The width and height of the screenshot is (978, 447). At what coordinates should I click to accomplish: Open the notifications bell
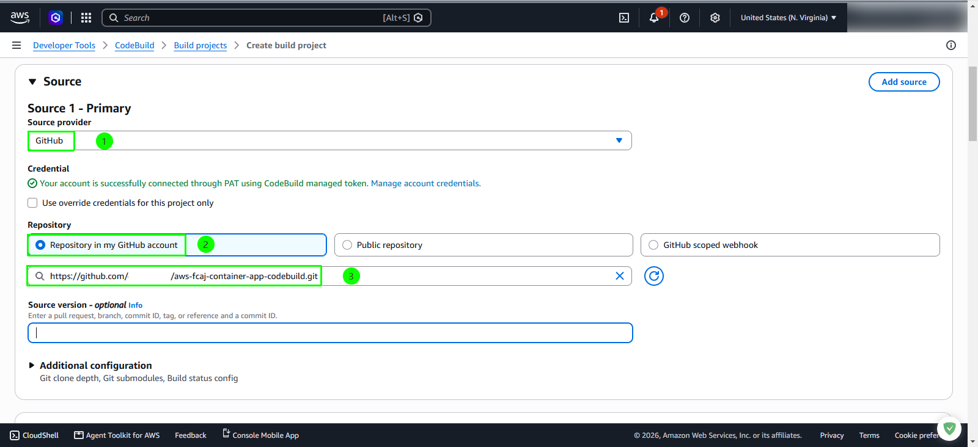click(654, 18)
